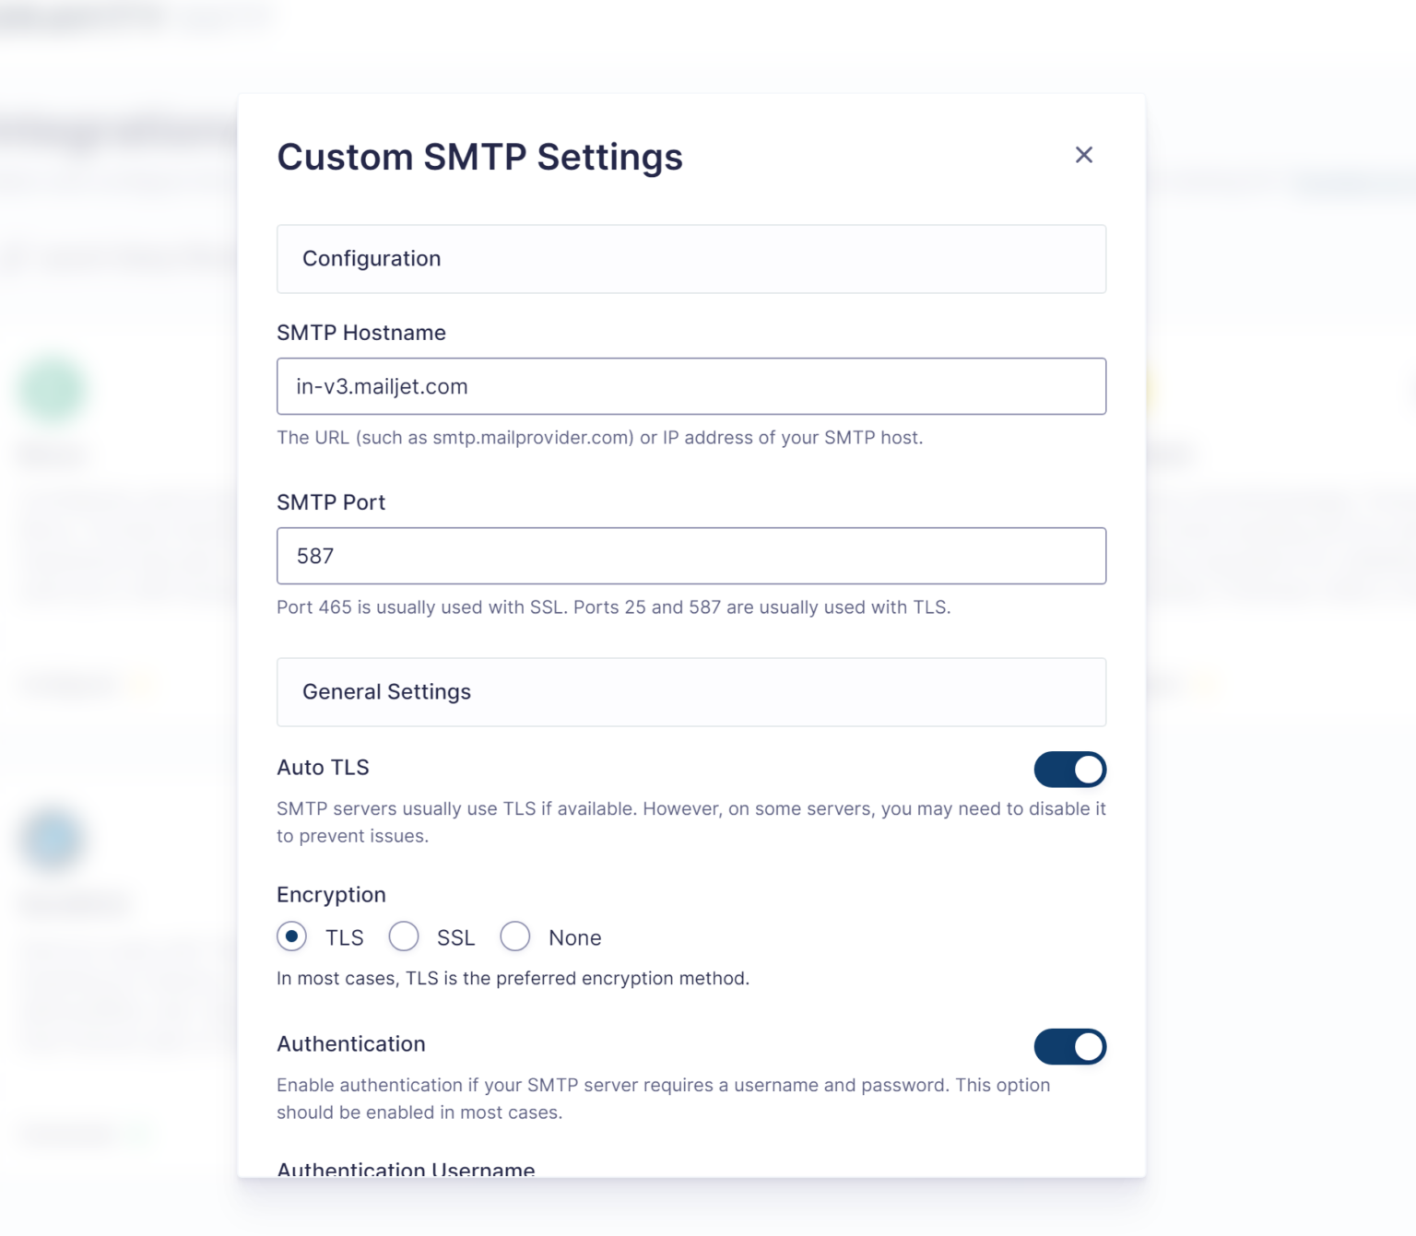
Task: Disable the Auto TLS toggle
Action: [1070, 770]
